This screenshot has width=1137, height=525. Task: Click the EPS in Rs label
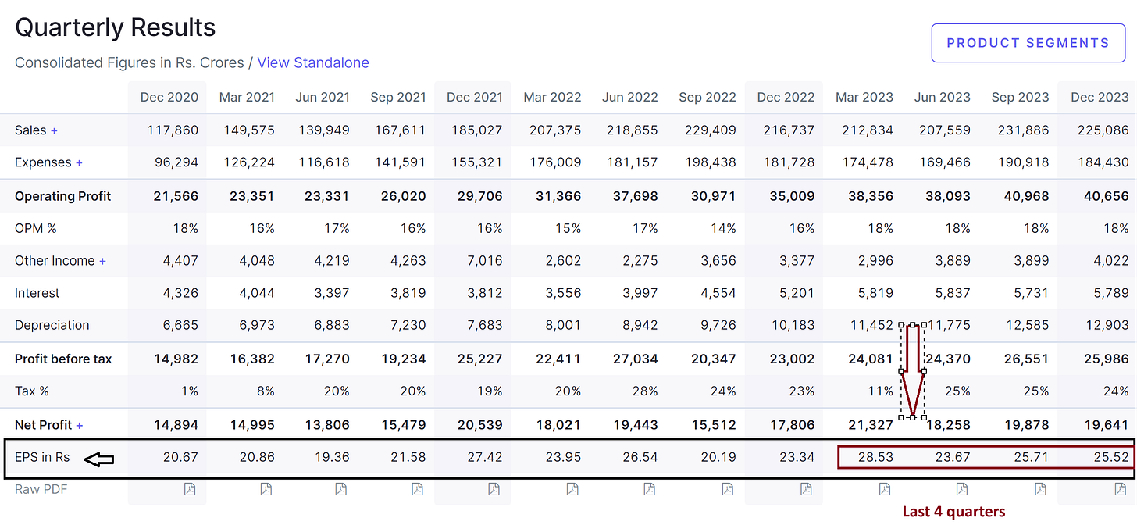pyautogui.click(x=42, y=457)
